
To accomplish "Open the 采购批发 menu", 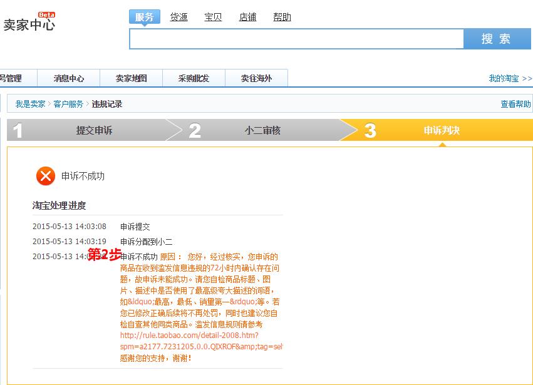I will [x=194, y=78].
